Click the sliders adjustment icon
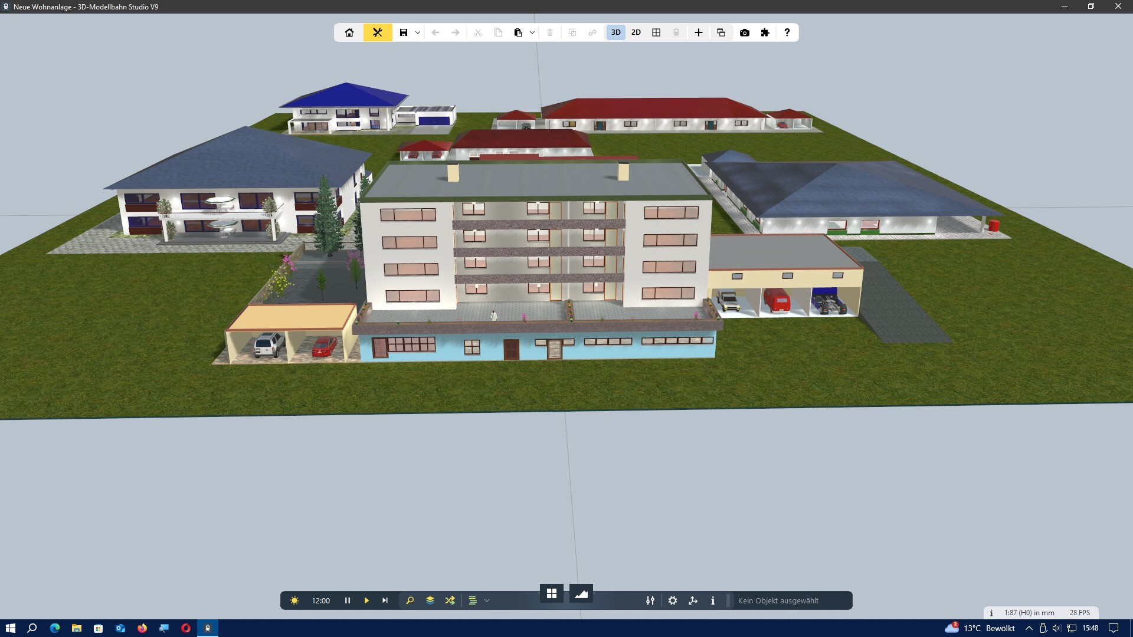 coord(650,600)
